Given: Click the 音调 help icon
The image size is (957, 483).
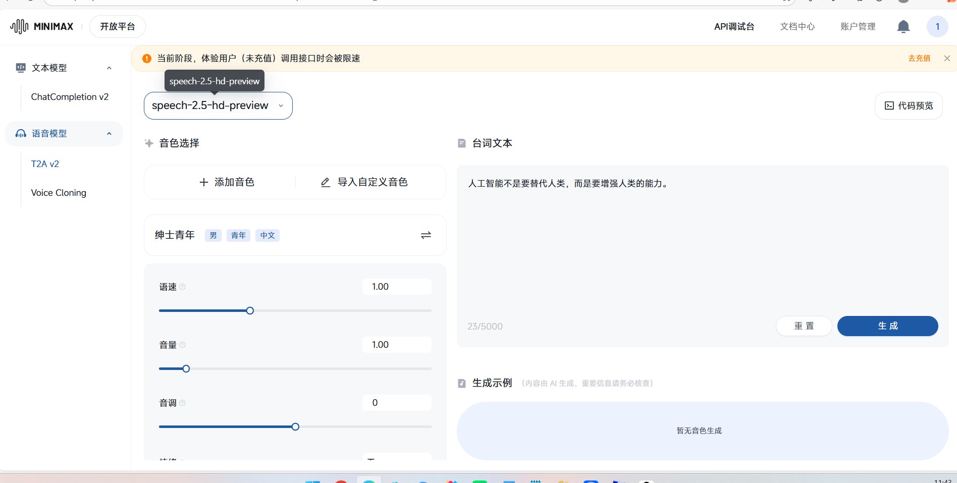Looking at the screenshot, I should click(x=183, y=403).
